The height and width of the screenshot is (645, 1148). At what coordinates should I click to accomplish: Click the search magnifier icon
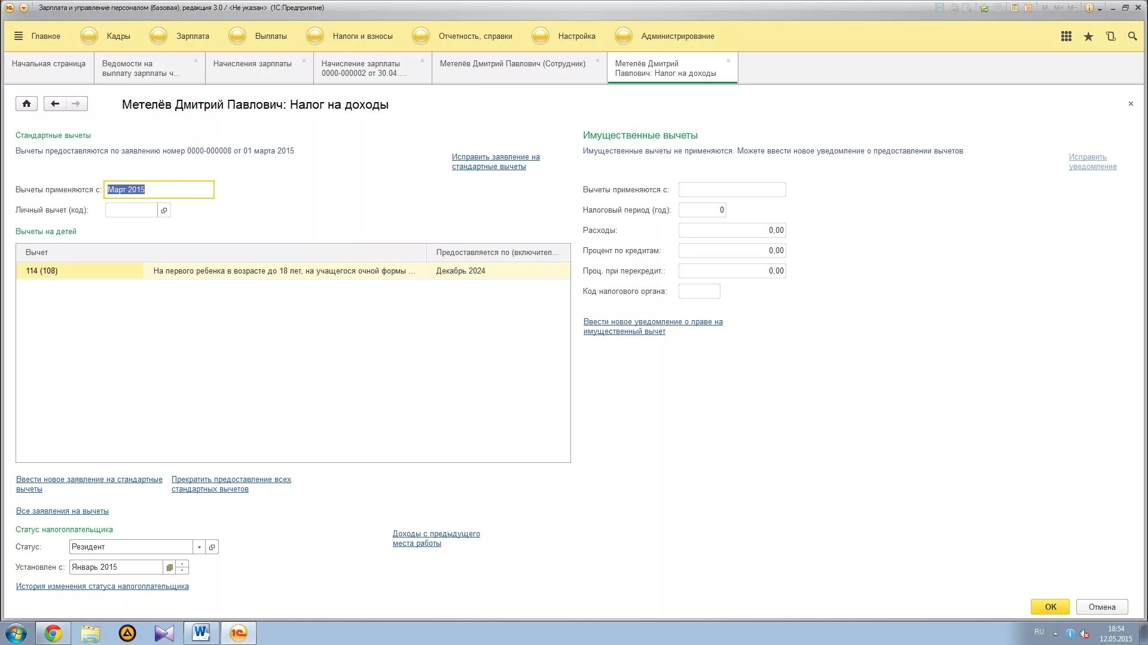click(1132, 36)
